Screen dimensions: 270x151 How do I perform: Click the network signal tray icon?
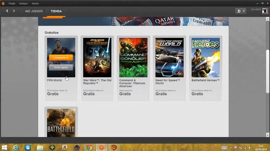point(246,148)
